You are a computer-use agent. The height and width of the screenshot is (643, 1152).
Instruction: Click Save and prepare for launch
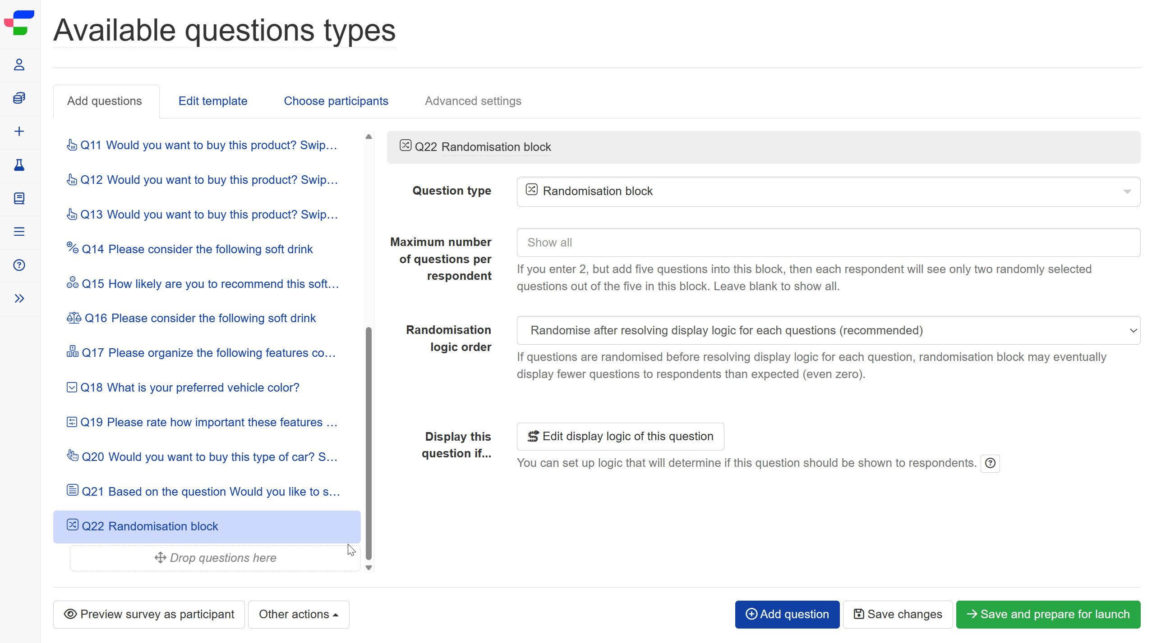[x=1048, y=614]
